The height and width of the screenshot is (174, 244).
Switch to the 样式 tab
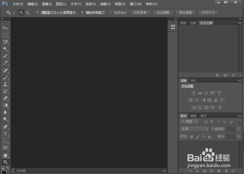193,81
